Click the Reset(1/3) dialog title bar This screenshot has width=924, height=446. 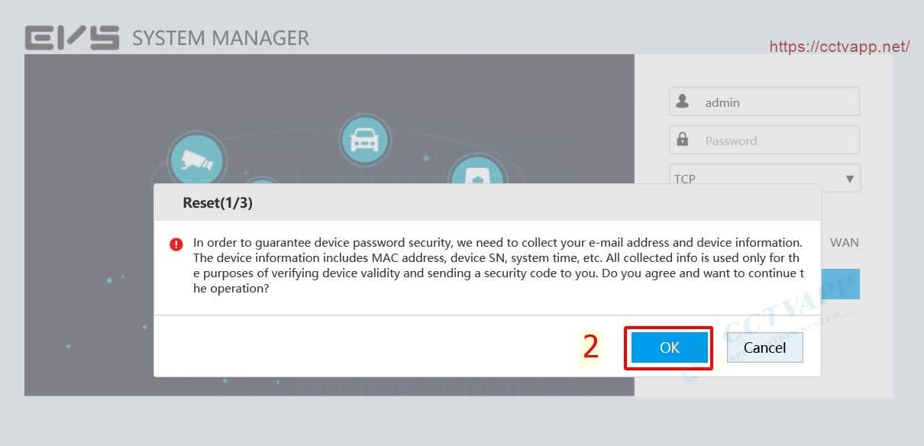click(x=486, y=203)
